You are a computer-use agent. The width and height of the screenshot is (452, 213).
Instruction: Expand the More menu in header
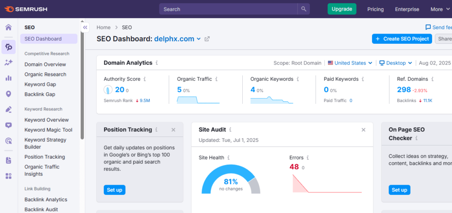440,9
